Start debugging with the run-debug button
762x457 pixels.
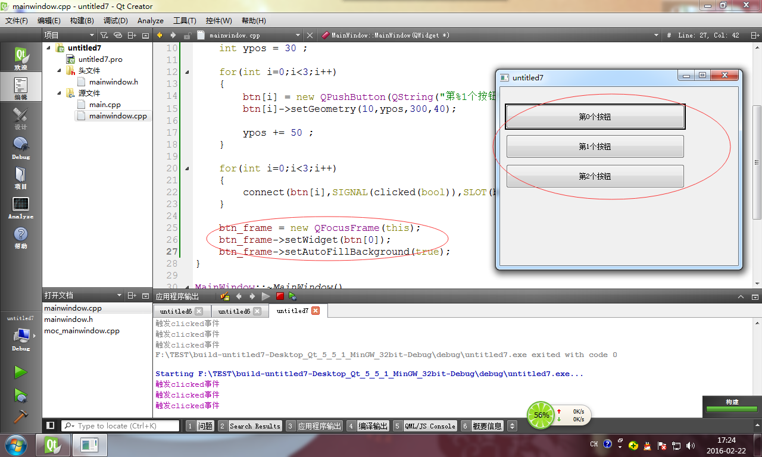click(x=21, y=395)
